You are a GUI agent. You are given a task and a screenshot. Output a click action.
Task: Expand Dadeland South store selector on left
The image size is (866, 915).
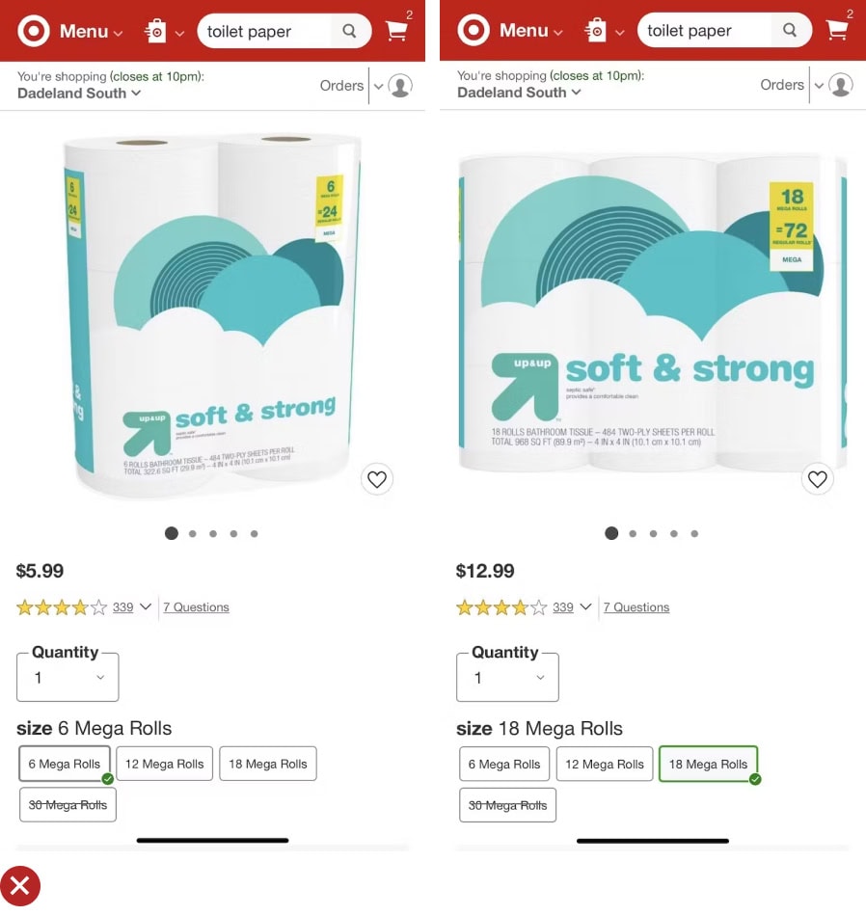79,93
